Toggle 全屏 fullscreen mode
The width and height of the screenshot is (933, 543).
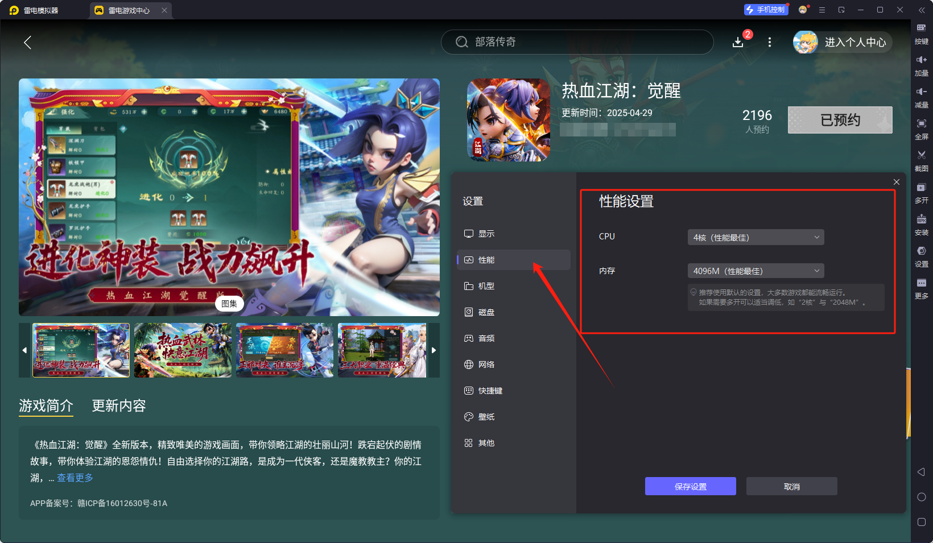922,130
